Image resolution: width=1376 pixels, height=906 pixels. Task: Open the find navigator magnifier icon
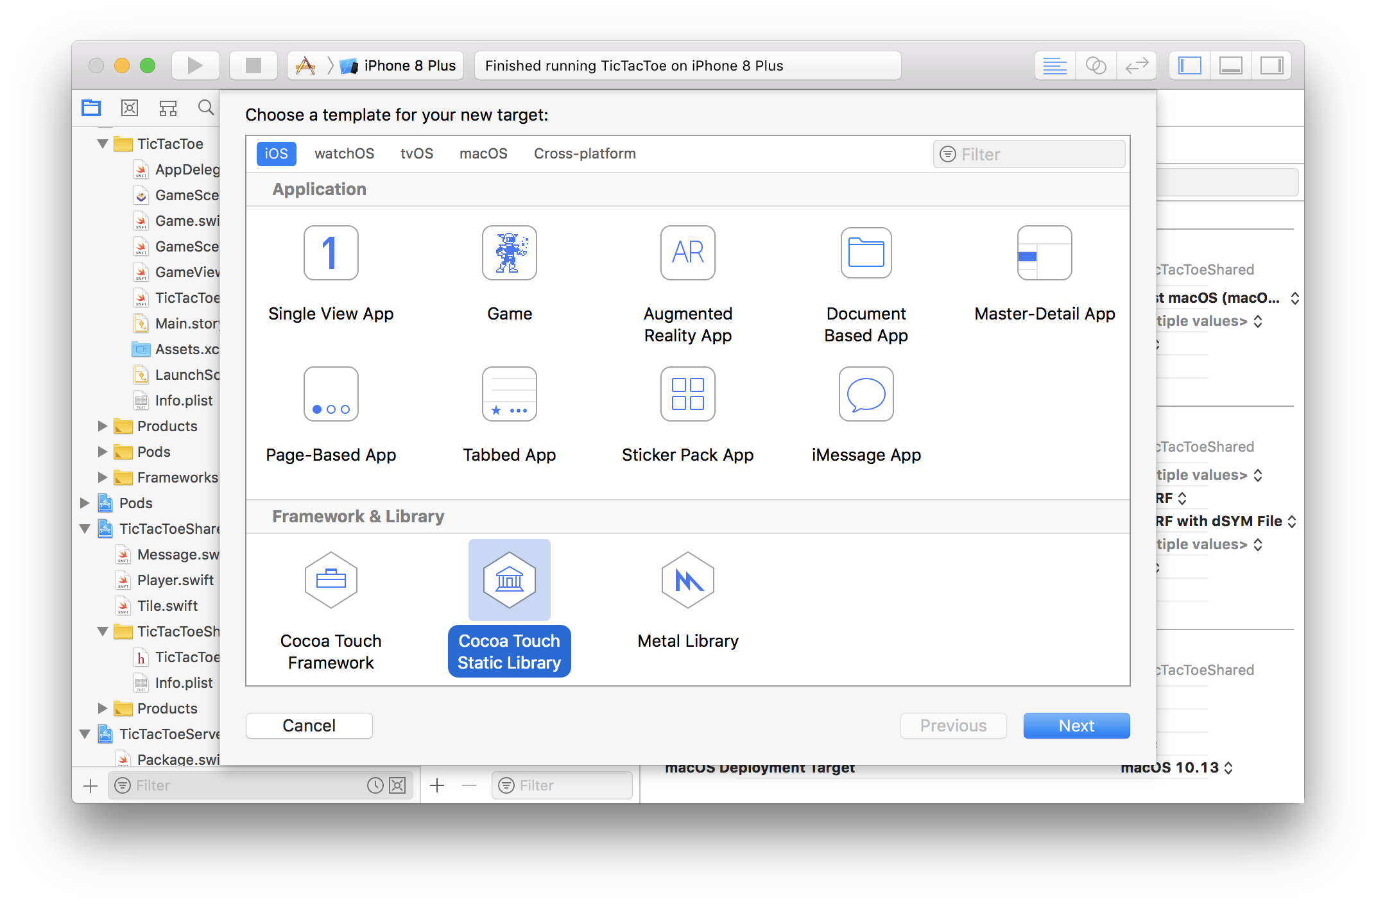pos(205,108)
